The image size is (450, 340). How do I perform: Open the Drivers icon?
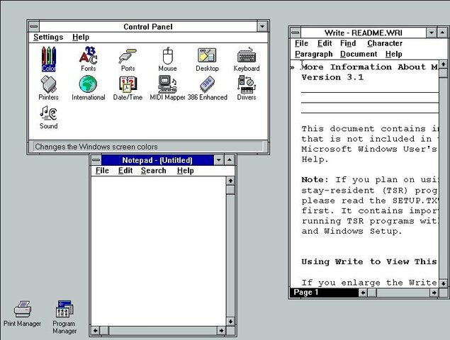click(x=247, y=88)
